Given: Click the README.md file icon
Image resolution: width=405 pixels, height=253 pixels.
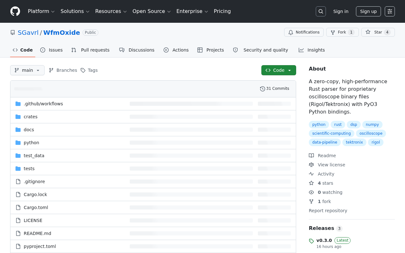Looking at the screenshot, I should [x=18, y=233].
